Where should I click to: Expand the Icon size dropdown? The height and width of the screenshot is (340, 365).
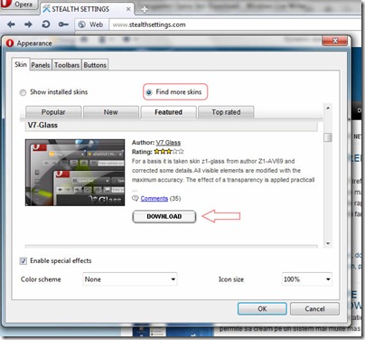pyautogui.click(x=307, y=279)
